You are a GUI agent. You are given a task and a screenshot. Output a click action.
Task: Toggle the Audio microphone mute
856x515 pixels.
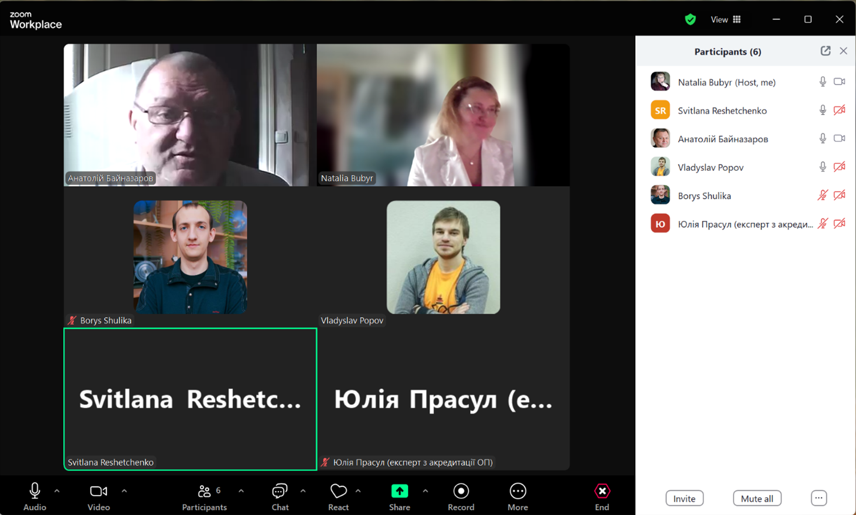tap(34, 491)
